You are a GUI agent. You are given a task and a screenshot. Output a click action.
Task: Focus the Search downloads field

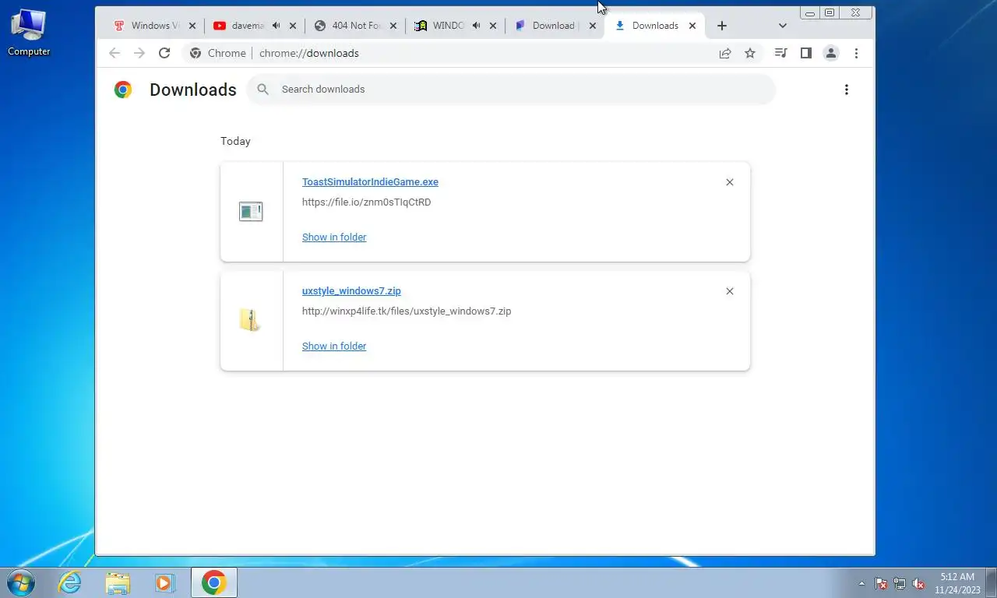(511, 90)
